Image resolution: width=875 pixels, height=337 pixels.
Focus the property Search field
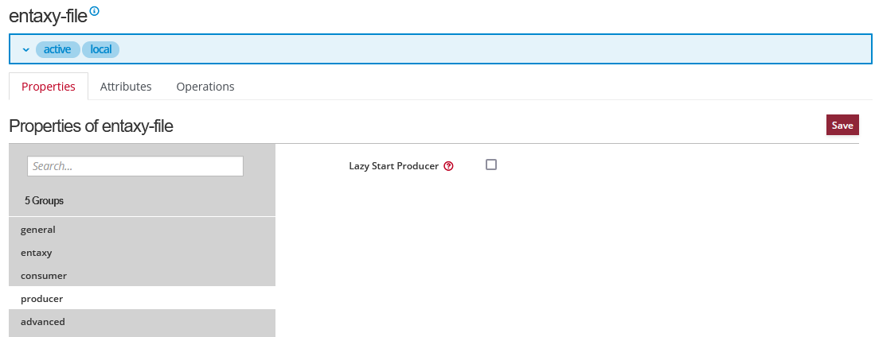coord(135,166)
